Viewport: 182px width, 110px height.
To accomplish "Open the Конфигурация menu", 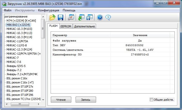I will point(48,10).
